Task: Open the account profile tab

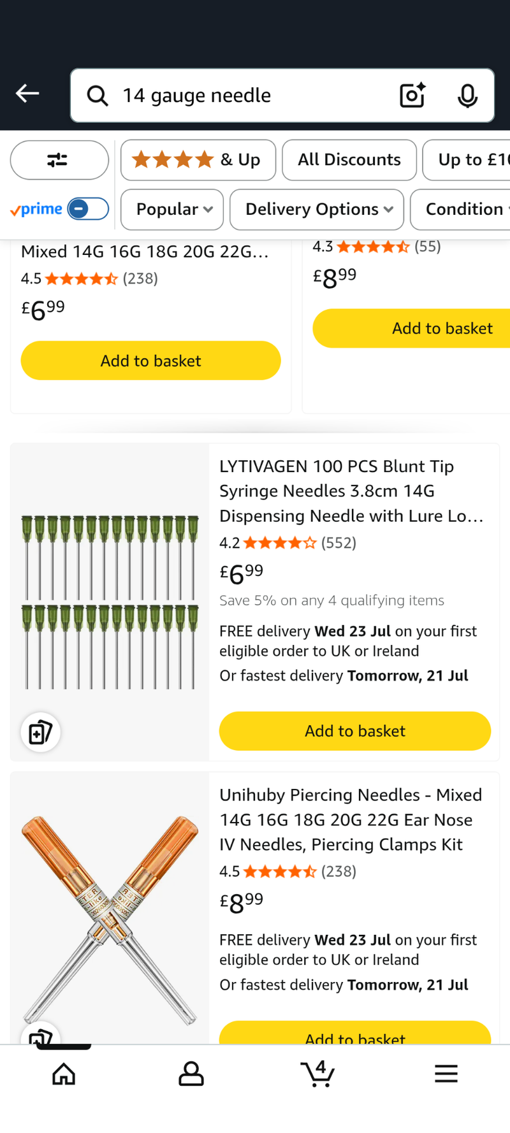Action: pyautogui.click(x=191, y=1074)
